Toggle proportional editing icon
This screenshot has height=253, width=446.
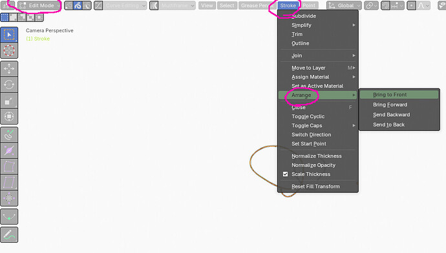coord(411,5)
